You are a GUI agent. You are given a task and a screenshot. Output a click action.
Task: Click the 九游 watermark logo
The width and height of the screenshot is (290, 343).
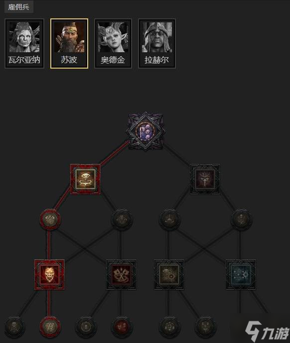tap(266, 332)
